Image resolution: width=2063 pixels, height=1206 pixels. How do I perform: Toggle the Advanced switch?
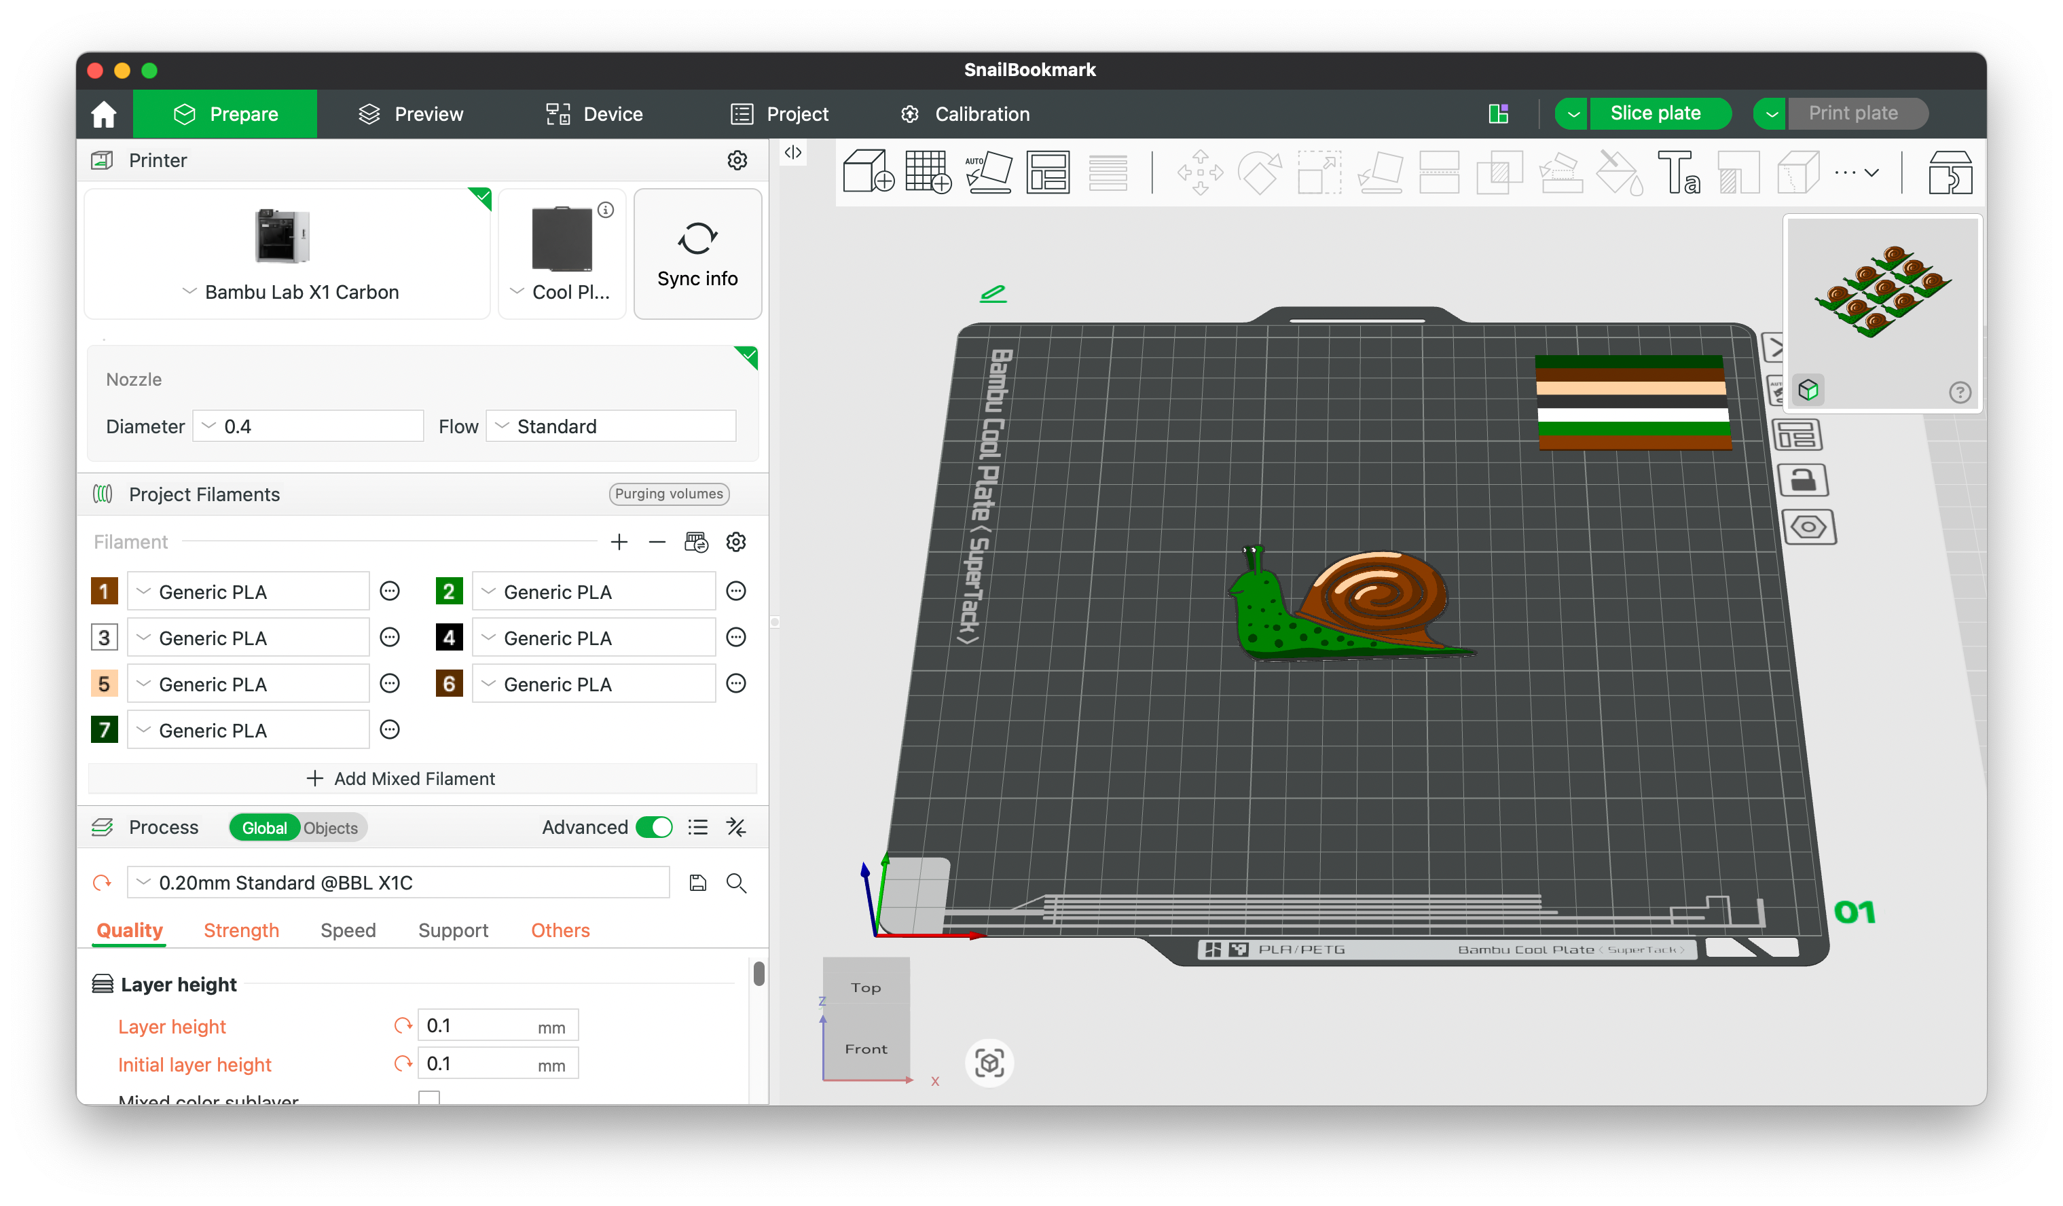click(x=654, y=827)
